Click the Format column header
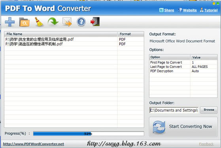Screen dimensions: 221x148 tap(130, 34)
